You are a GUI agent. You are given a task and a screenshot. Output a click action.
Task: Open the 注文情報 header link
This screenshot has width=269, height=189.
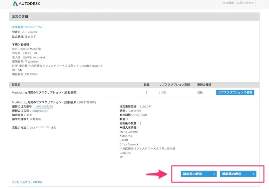point(228,3)
